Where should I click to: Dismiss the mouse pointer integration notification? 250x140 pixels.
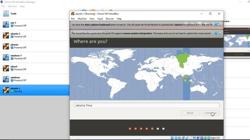point(216,33)
